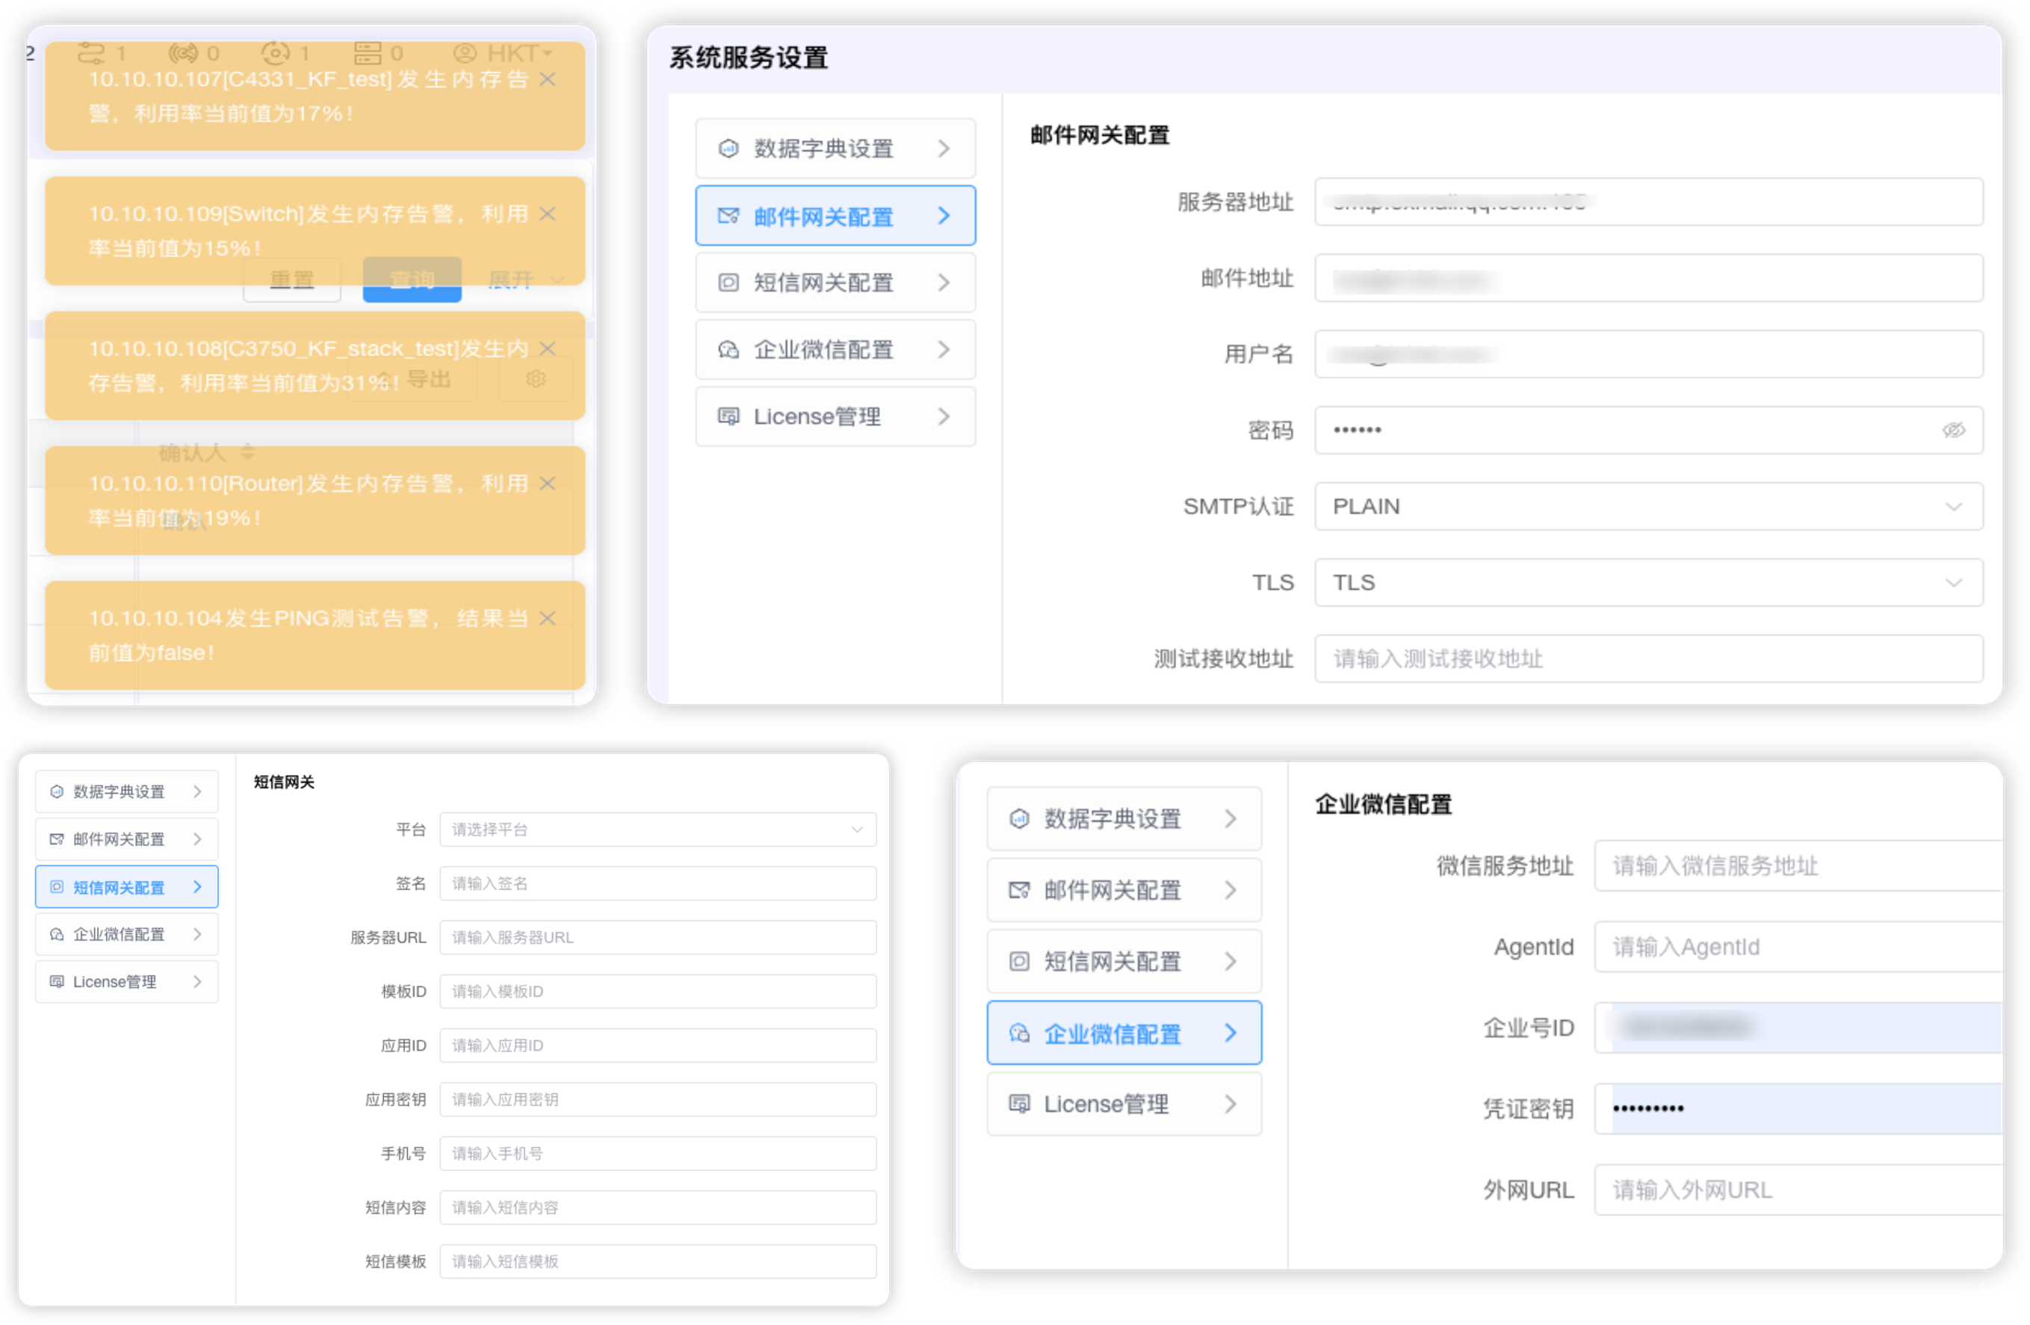Close the 10.10.10.104 PING test alert

tap(548, 619)
